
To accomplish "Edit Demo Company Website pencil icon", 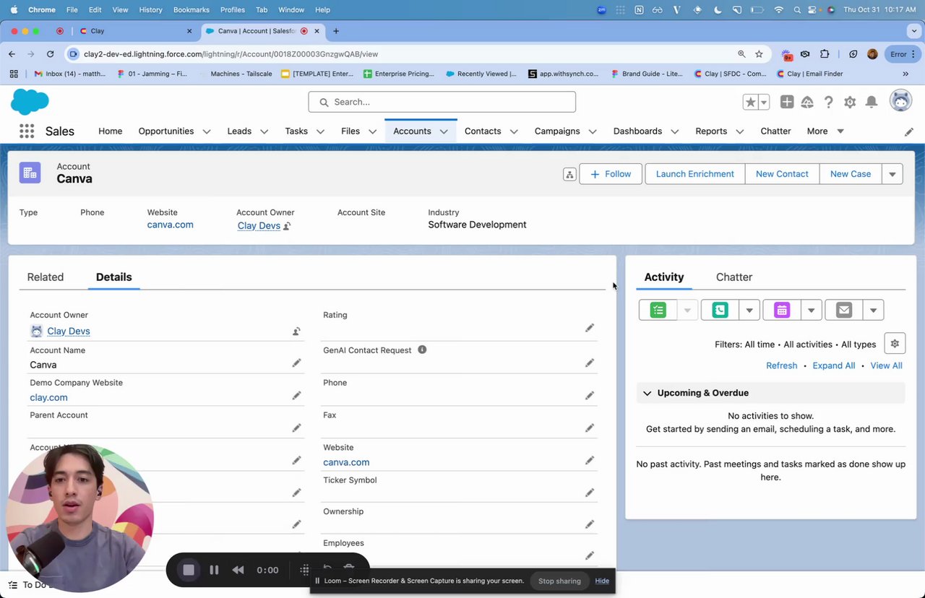I will click(x=296, y=396).
